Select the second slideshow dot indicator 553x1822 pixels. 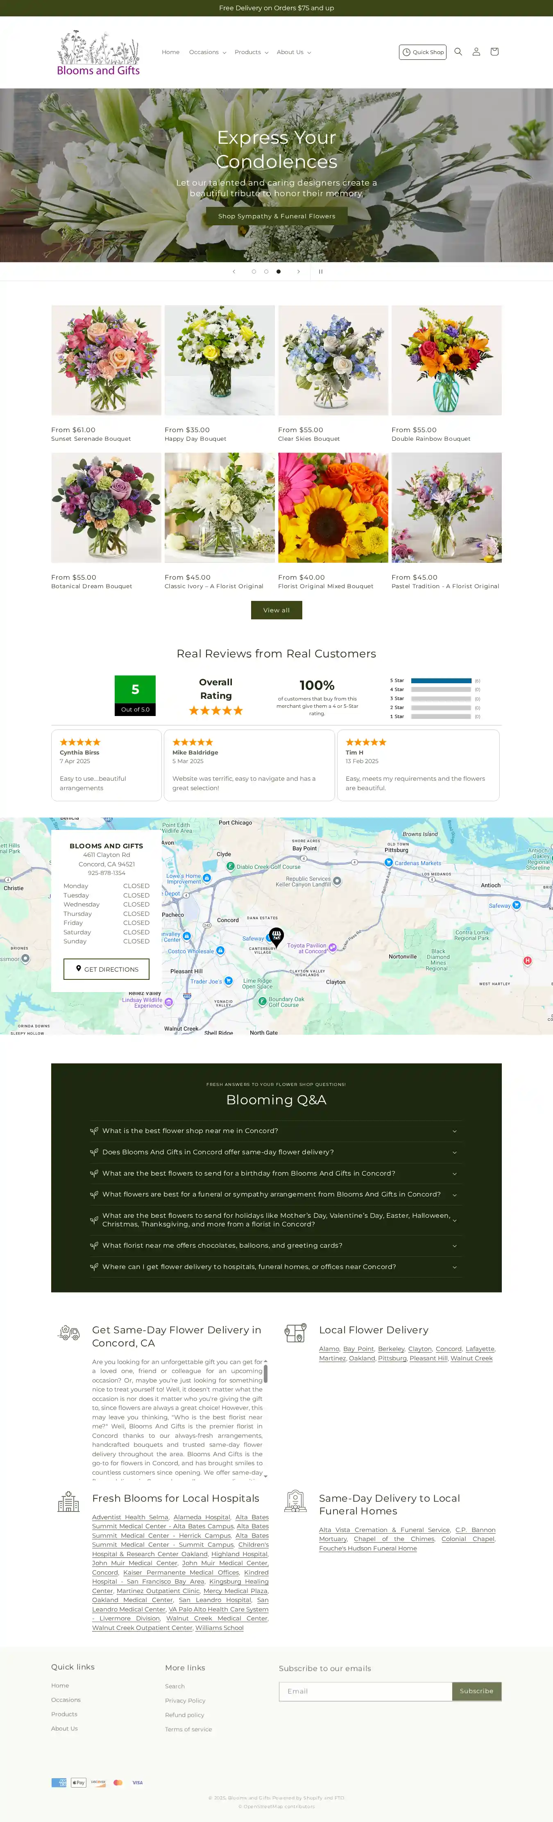coord(266,272)
